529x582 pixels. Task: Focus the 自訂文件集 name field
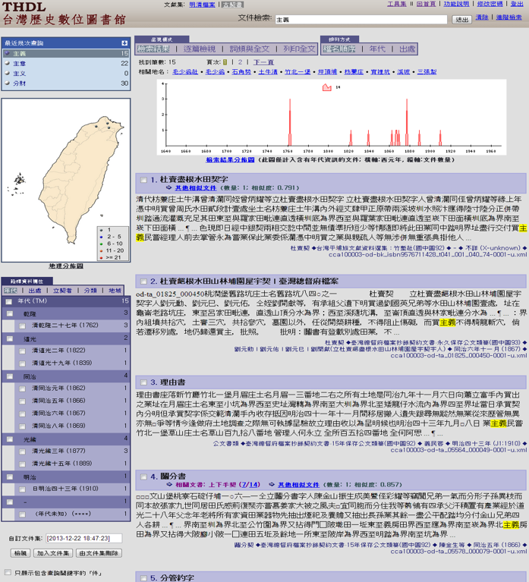coord(84,538)
